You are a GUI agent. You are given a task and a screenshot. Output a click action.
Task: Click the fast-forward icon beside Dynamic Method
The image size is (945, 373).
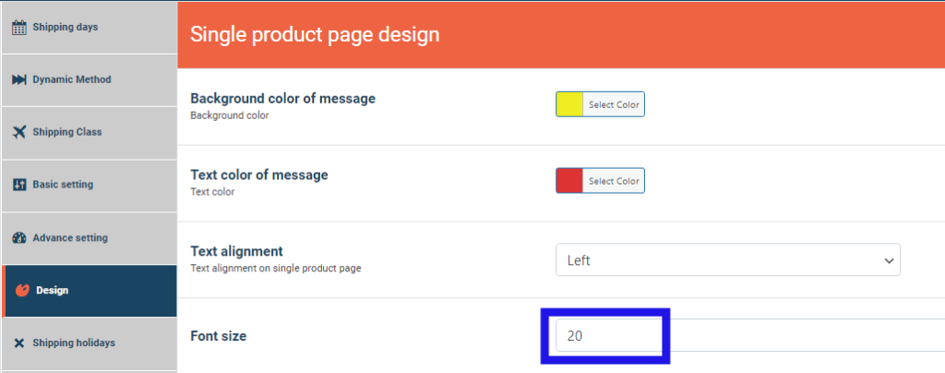tap(18, 79)
